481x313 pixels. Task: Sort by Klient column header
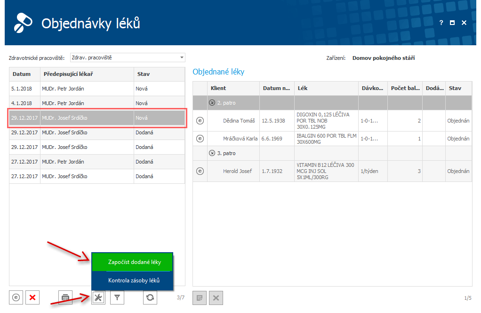233,88
